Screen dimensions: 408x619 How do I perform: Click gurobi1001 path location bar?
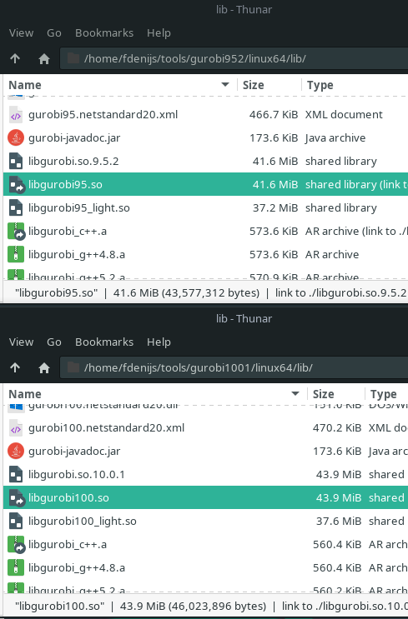[x=234, y=368]
